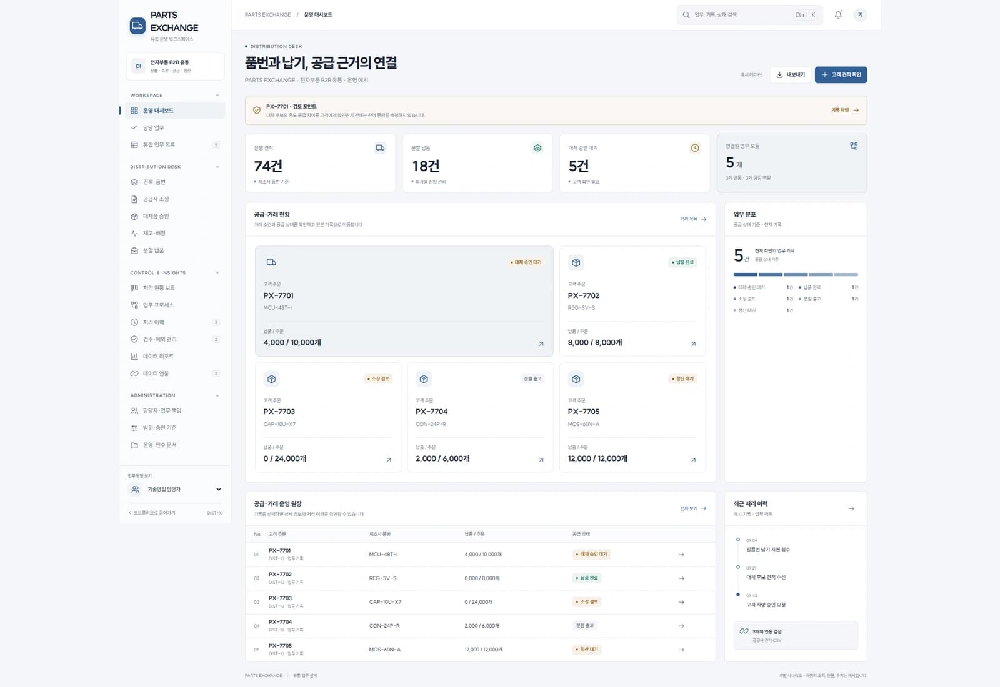
Task: Click the first segment of 업무 분포 bar
Action: 745,274
